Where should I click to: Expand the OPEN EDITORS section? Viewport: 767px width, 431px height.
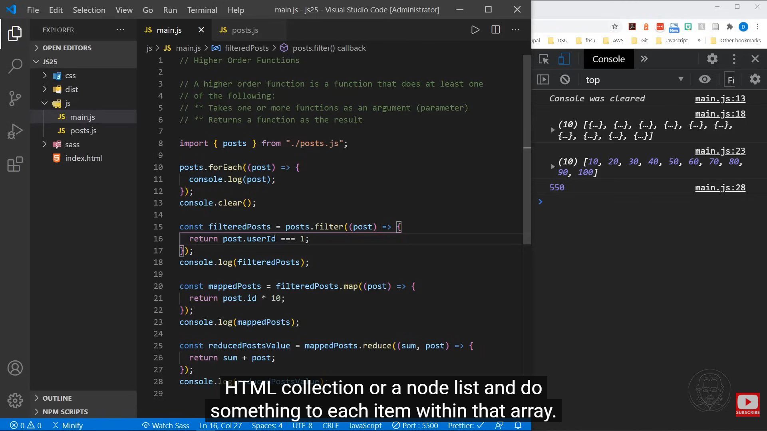(67, 48)
